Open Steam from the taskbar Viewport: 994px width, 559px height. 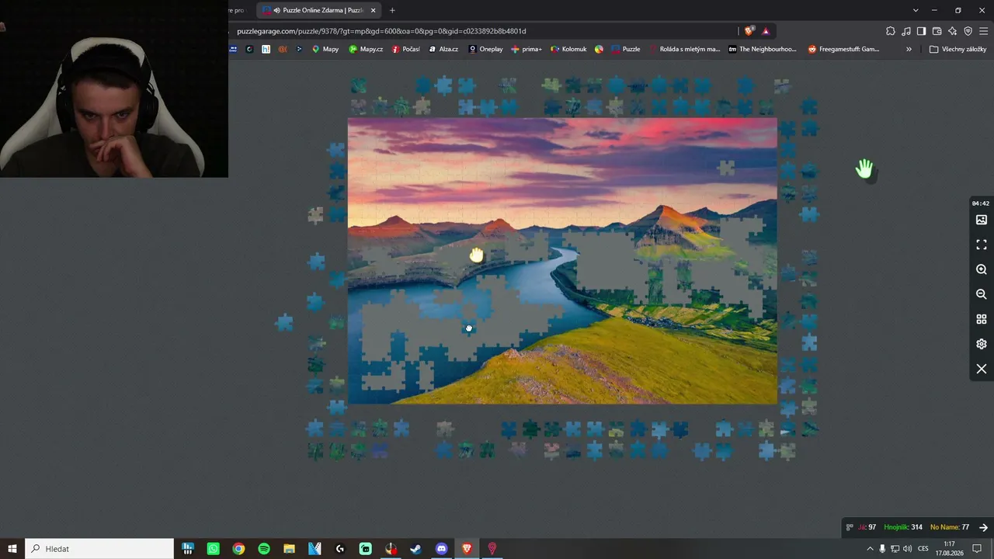(415, 549)
